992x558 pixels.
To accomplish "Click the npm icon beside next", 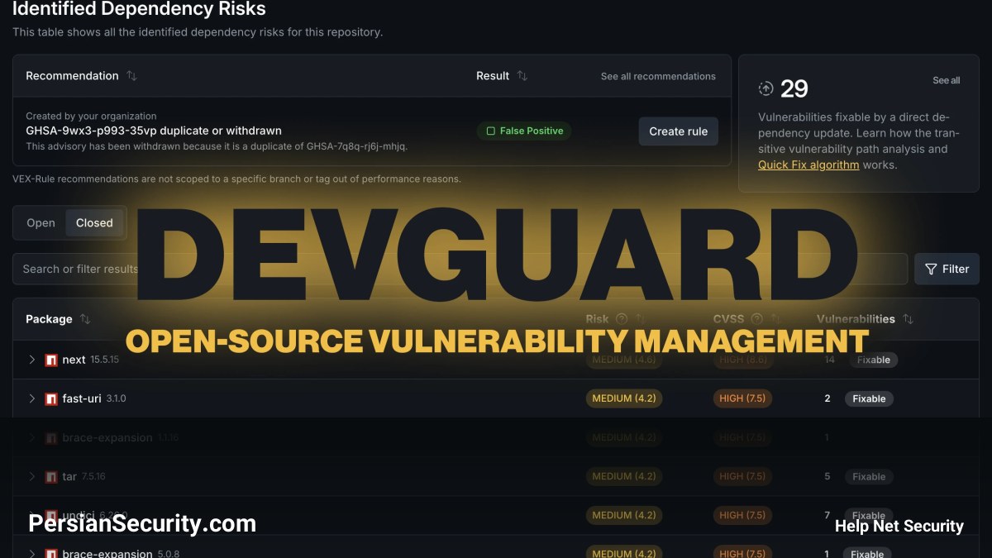I will [51, 360].
